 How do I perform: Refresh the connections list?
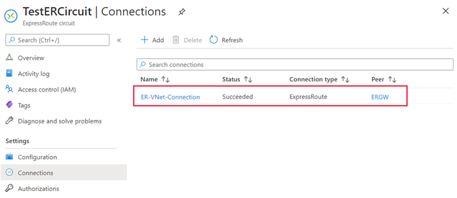[x=226, y=40]
